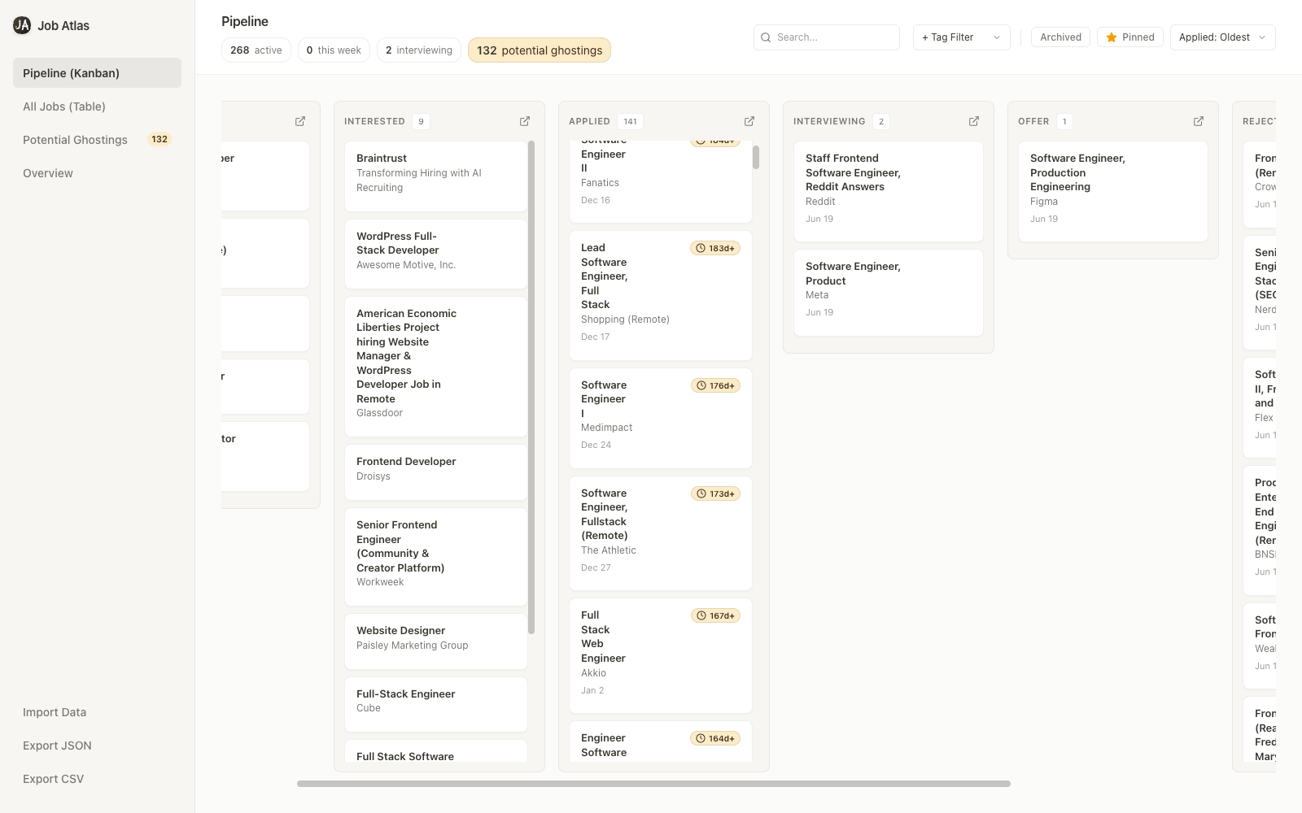Open the Website Designer card
The height and width of the screenshot is (813, 1302).
click(436, 641)
